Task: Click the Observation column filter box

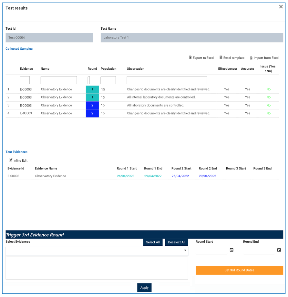Action: (x=167, y=80)
